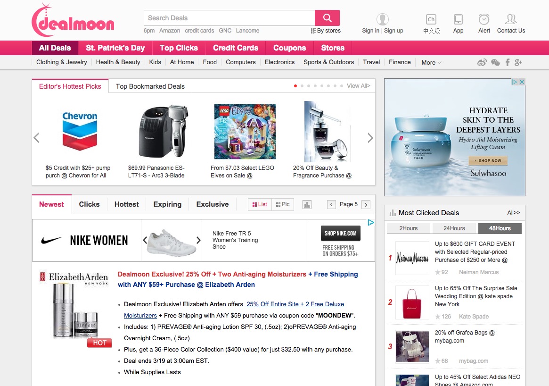Open the kate spade red bag thumbnail
This screenshot has height=386, width=549.
[412, 302]
